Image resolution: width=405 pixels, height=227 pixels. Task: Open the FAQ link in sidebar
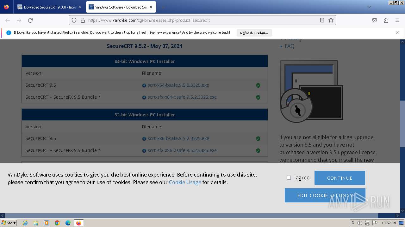[x=290, y=46]
